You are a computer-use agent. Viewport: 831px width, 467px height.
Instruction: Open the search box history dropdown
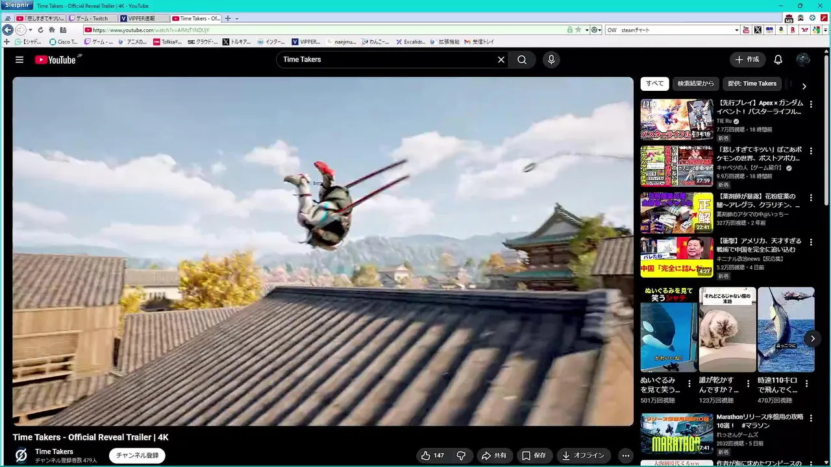[736, 30]
